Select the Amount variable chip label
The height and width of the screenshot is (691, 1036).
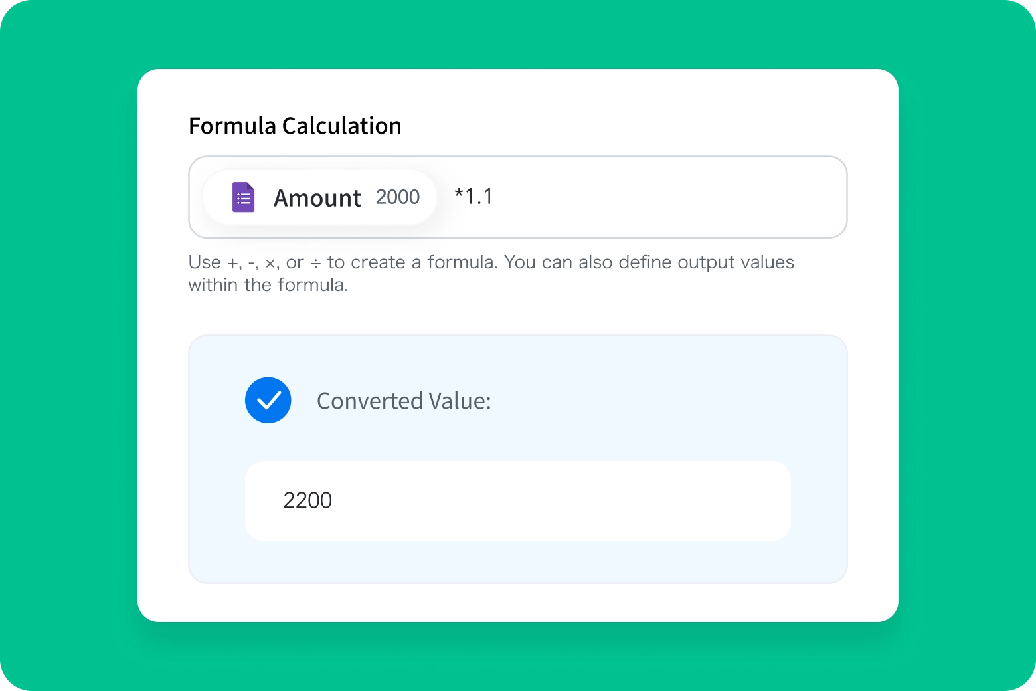tap(317, 198)
